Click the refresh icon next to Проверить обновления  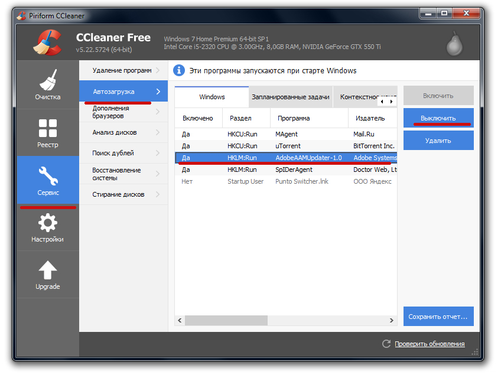(387, 343)
